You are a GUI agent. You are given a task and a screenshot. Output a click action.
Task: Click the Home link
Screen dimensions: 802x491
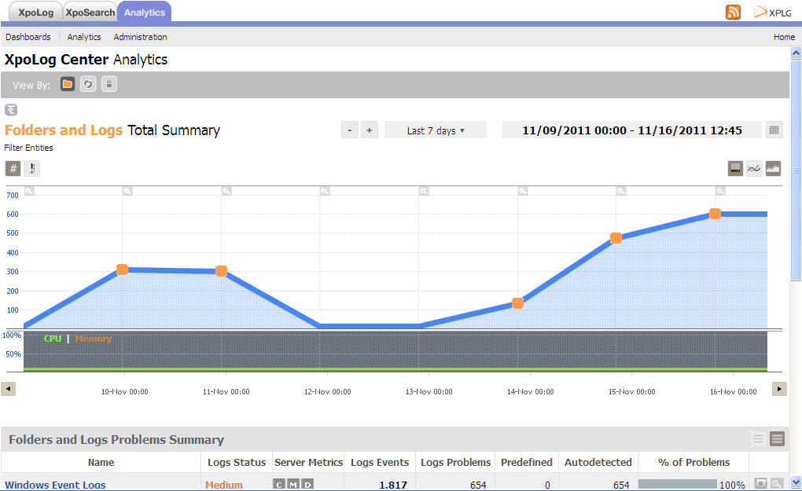coord(784,37)
